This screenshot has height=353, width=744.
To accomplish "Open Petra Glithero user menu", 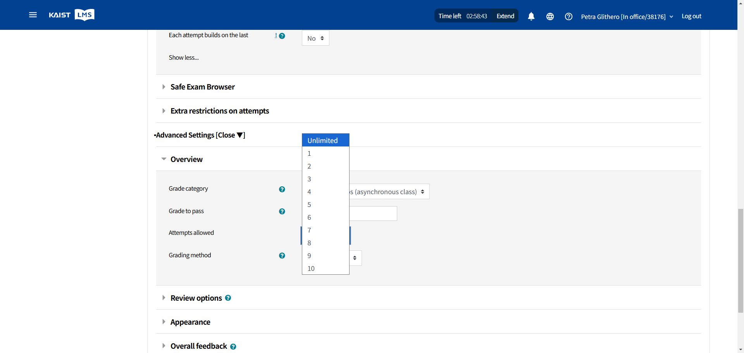I will [x=627, y=17].
